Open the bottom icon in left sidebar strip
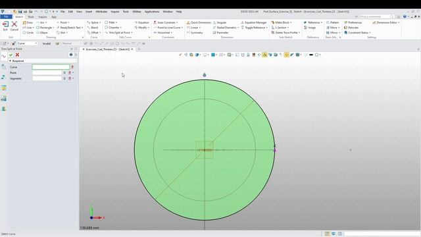Image resolution: width=421 pixels, height=237 pixels. pos(3,109)
